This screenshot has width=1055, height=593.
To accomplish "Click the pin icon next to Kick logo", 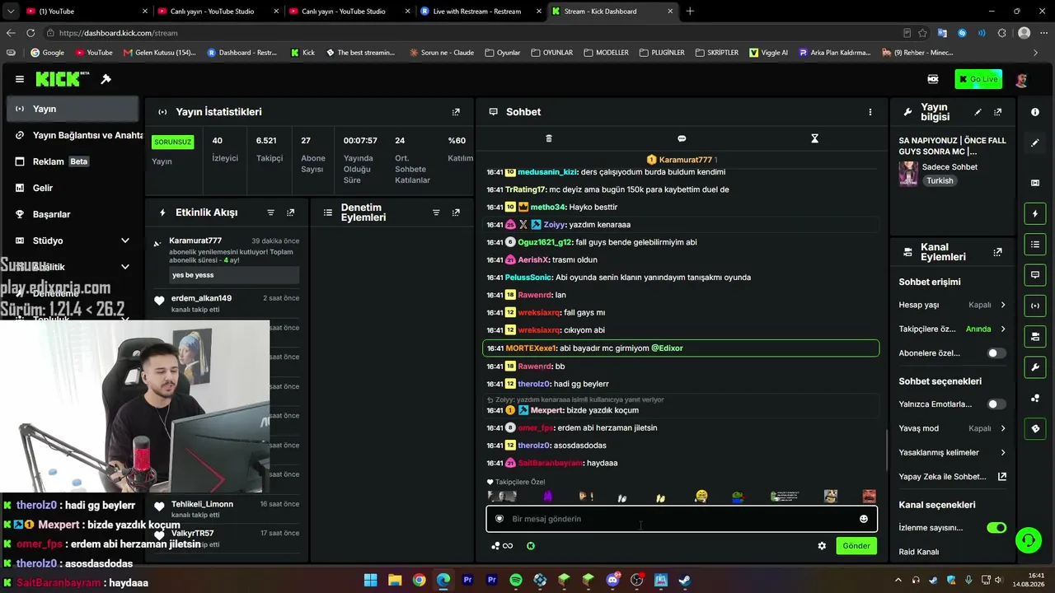I will click(x=105, y=79).
